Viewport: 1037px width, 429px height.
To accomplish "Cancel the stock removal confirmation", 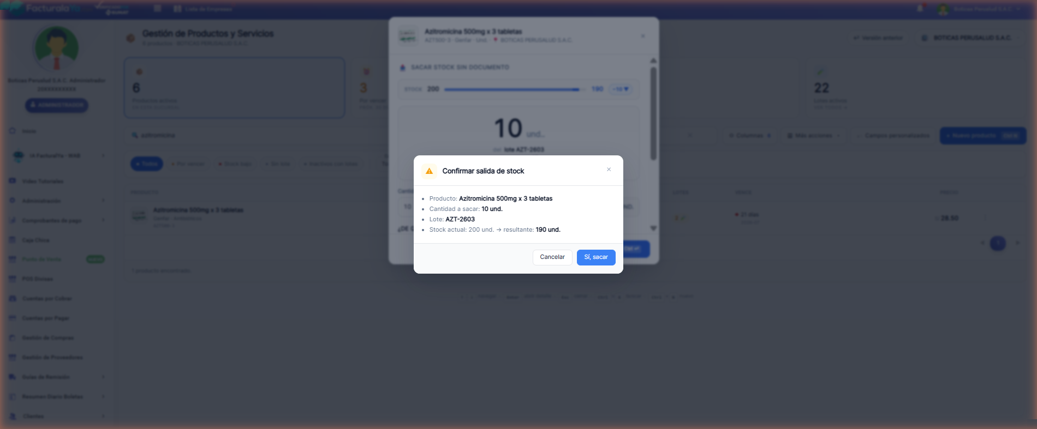I will (552, 257).
